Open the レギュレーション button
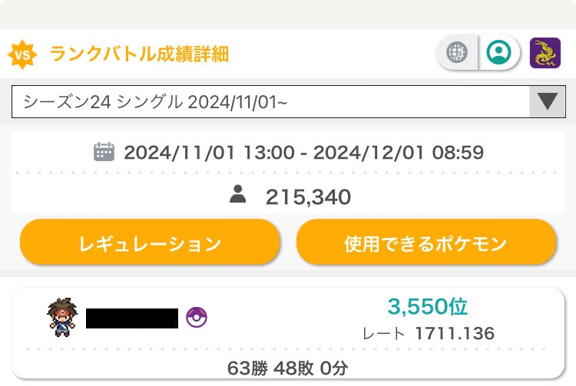This screenshot has width=576, height=386. [150, 243]
